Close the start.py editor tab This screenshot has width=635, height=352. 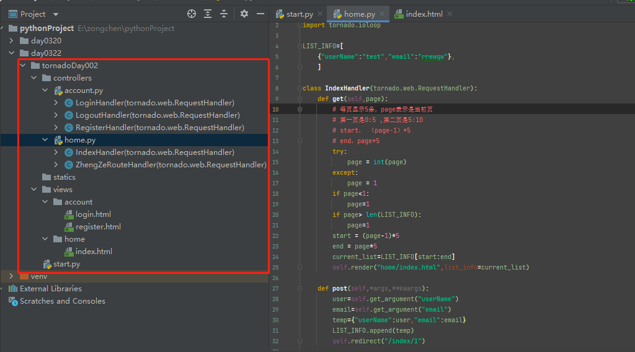tap(319, 14)
